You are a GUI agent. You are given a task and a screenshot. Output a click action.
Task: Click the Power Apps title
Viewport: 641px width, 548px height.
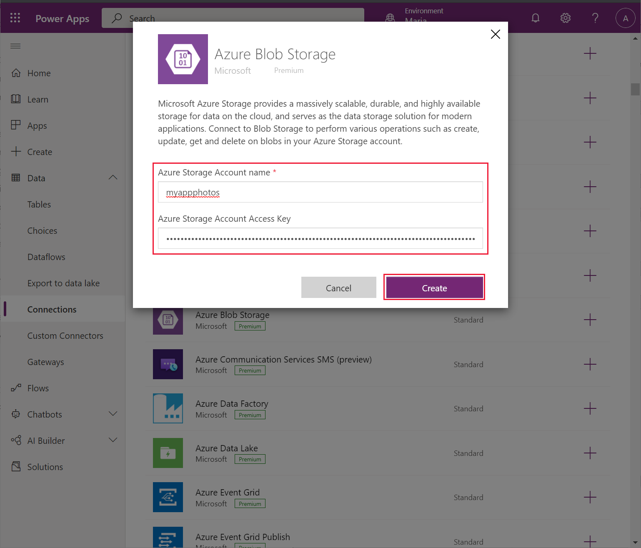pyautogui.click(x=63, y=19)
